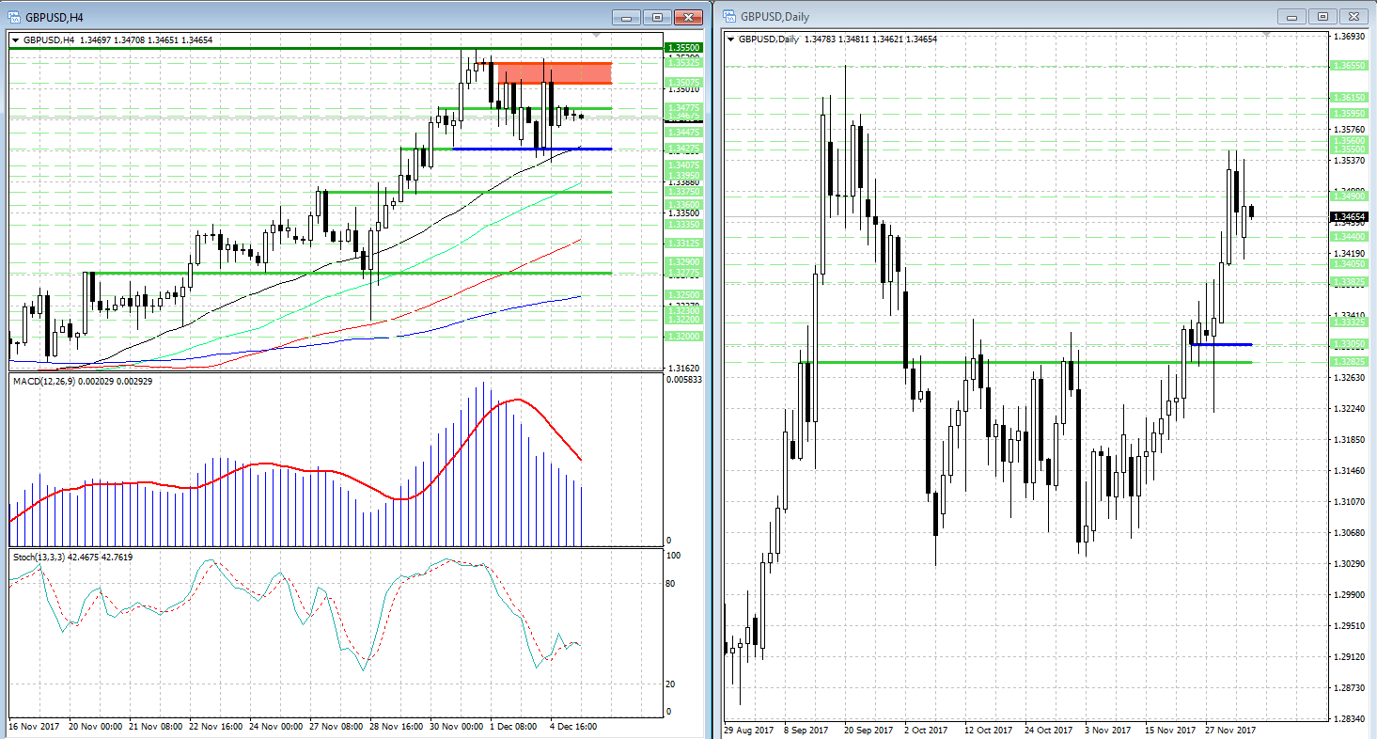The width and height of the screenshot is (1377, 739).
Task: Open the GBPUSD,H4 one-click trading arrow
Action: click(x=15, y=39)
